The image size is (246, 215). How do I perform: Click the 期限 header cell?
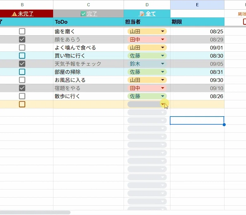tap(197, 22)
